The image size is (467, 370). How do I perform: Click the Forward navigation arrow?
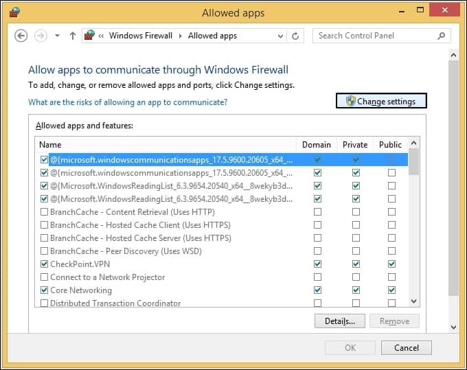41,36
